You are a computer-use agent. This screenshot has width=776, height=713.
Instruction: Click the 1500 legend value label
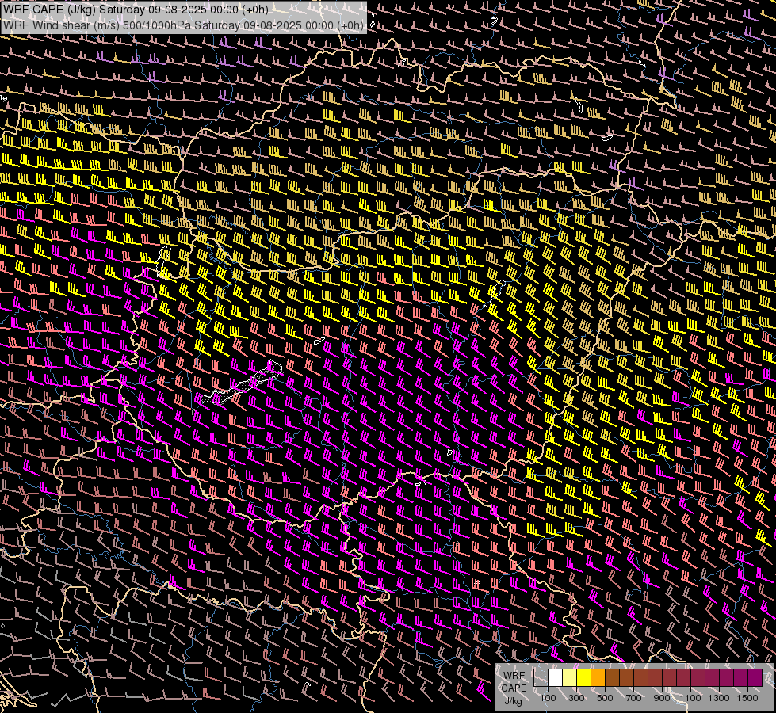pos(747,698)
